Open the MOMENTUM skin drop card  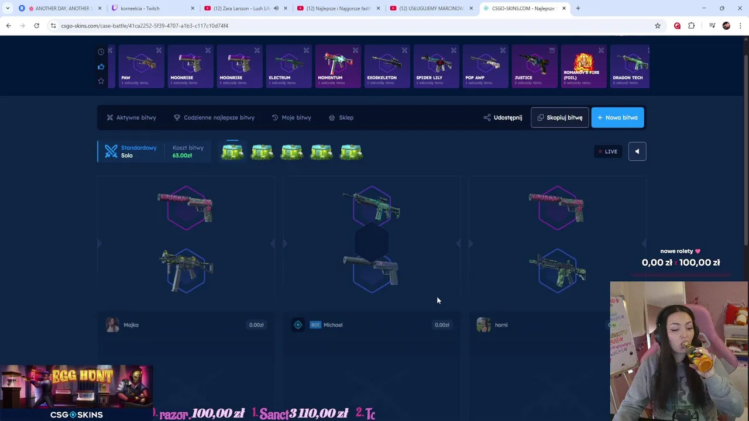338,66
